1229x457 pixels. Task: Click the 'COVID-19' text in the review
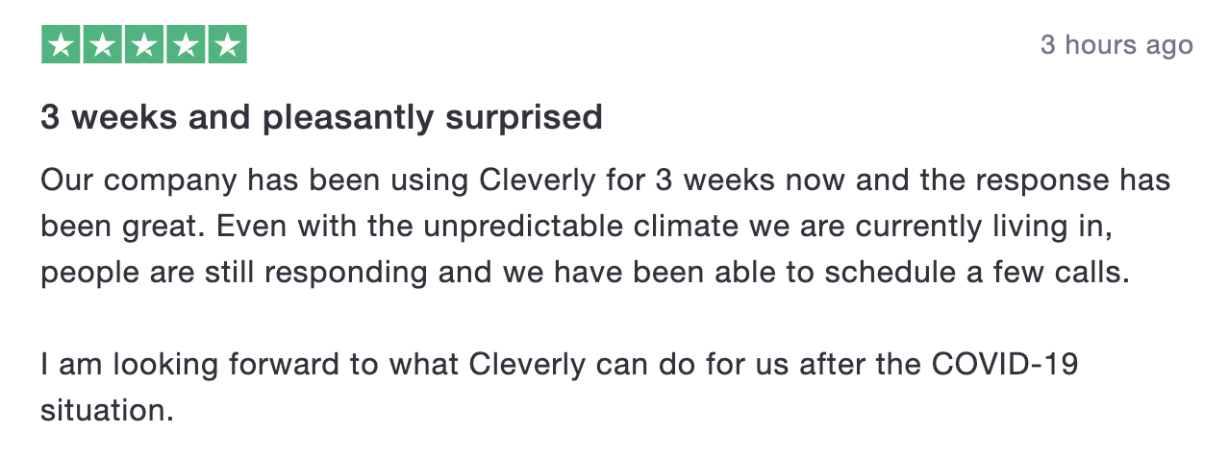coord(1006,364)
